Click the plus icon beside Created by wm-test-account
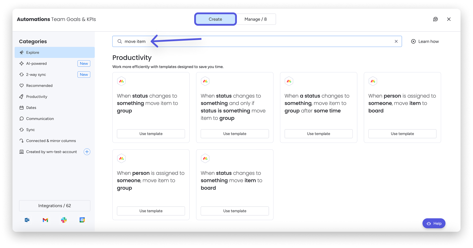The height and width of the screenshot is (248, 473). click(87, 152)
